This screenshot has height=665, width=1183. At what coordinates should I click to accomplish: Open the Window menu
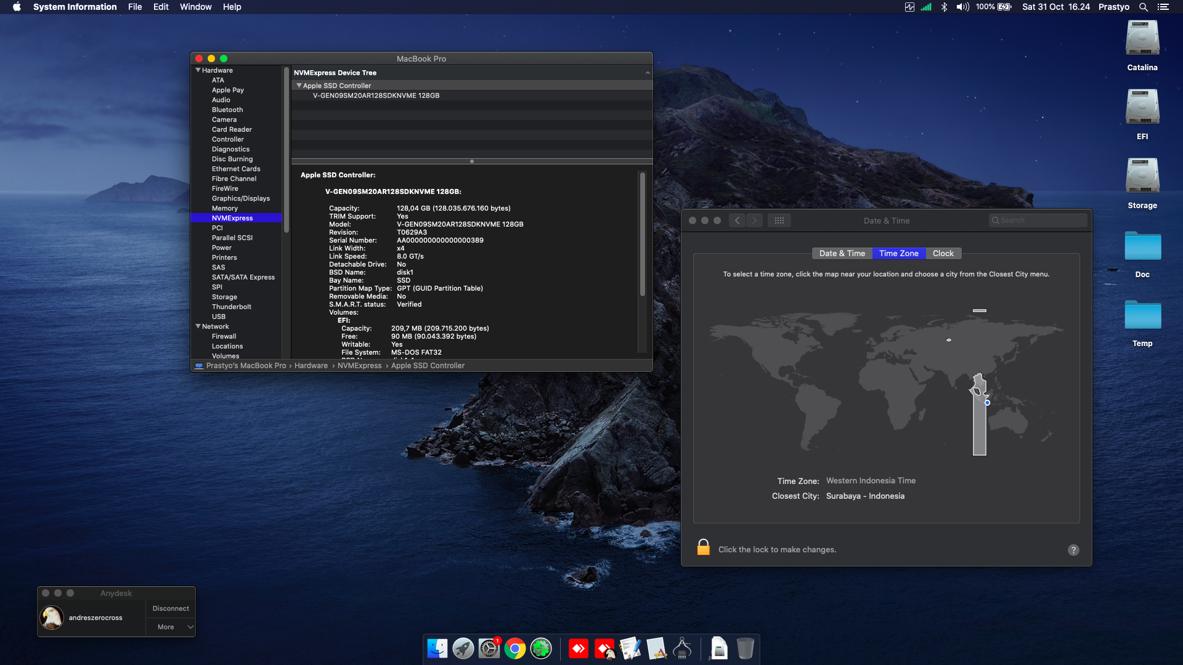(x=195, y=7)
